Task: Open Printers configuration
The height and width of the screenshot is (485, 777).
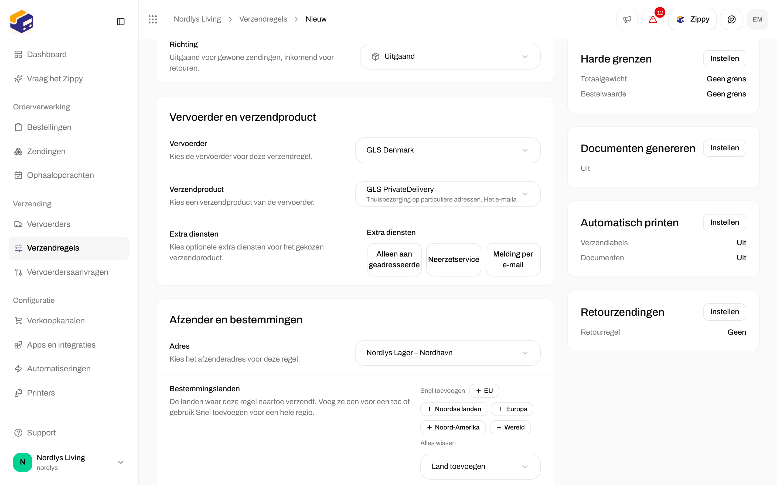Action: coord(69,393)
